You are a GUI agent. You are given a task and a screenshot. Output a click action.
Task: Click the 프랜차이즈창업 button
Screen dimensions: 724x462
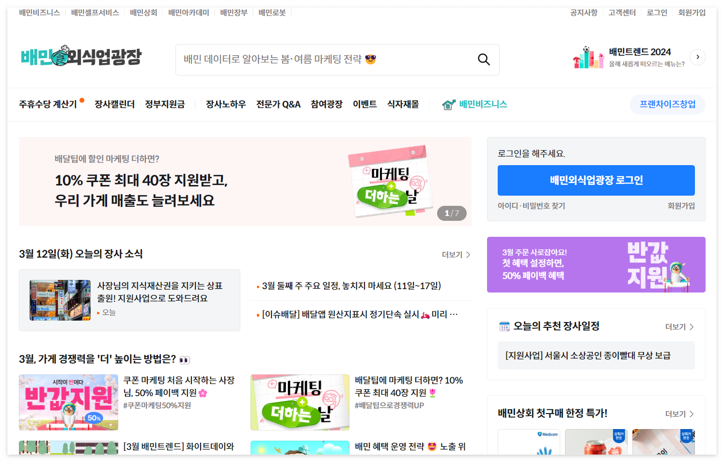coord(667,104)
